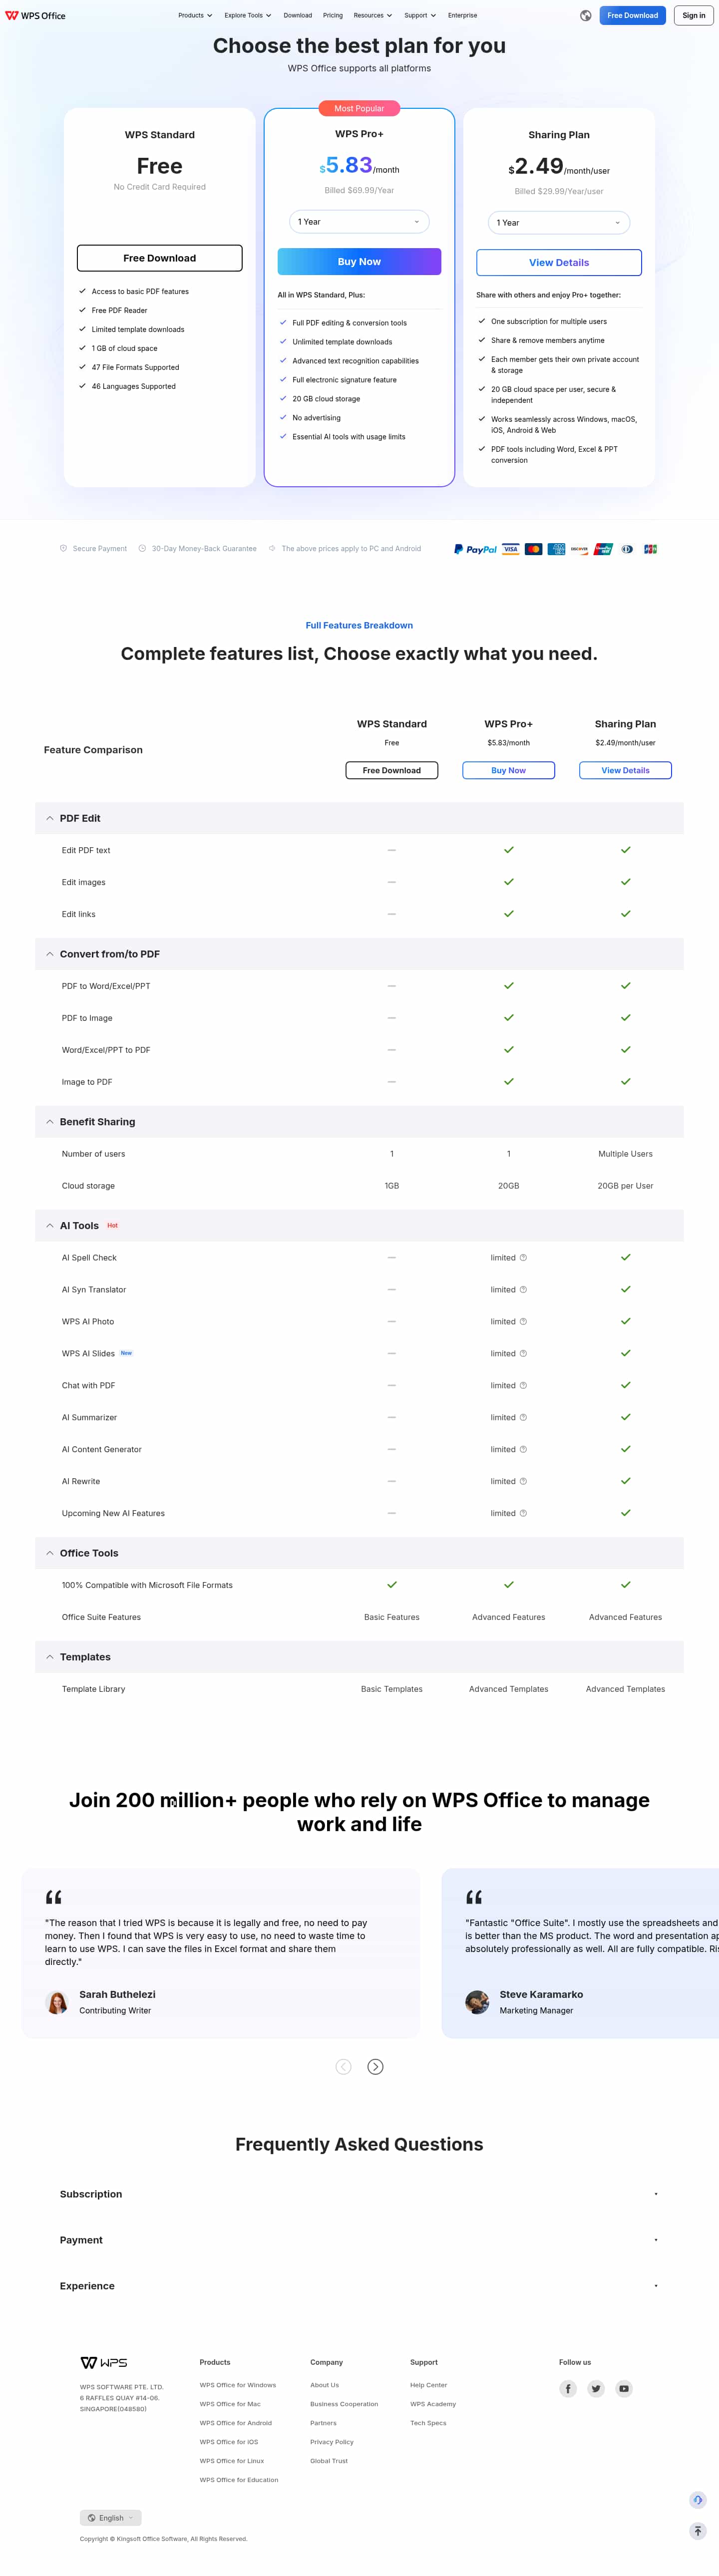719x2576 pixels.
Task: Click the globe language icon in header
Action: click(x=586, y=15)
